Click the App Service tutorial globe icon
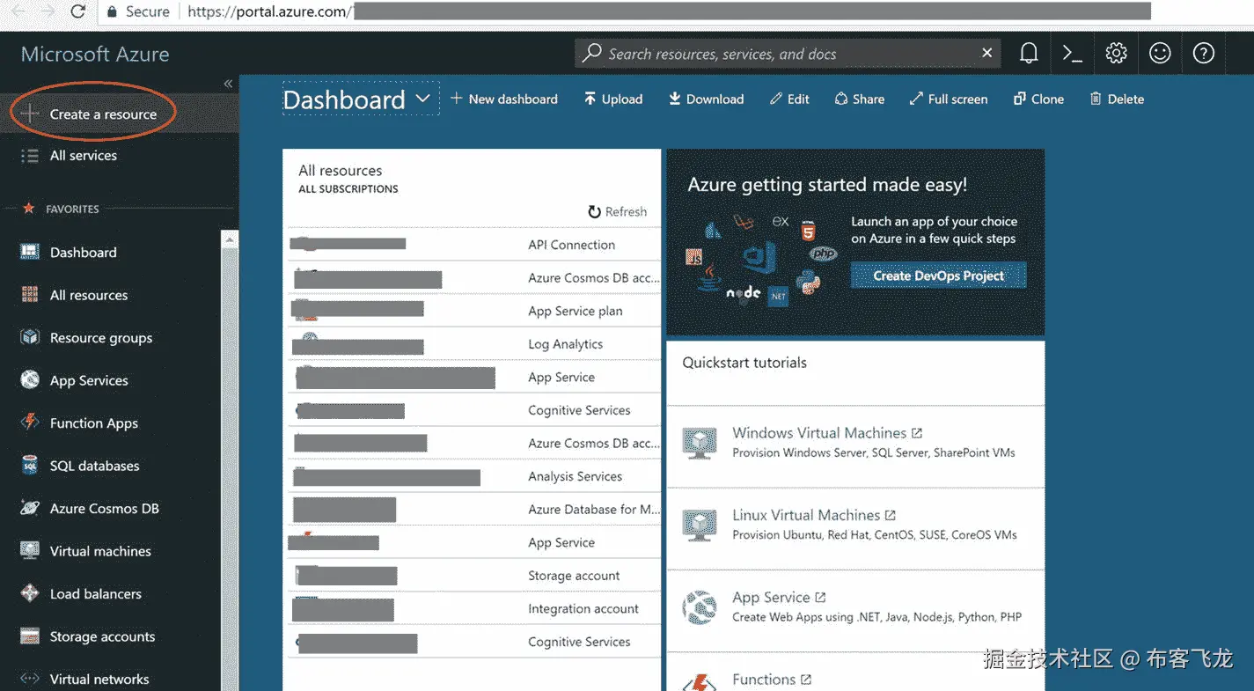This screenshot has width=1254, height=691. click(x=700, y=606)
